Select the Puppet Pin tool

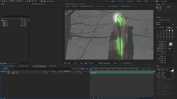35,1
